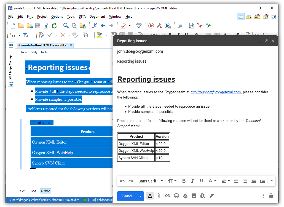This screenshot has width=284, height=207.
Task: Click the reject change red X icon
Action: 63,35
